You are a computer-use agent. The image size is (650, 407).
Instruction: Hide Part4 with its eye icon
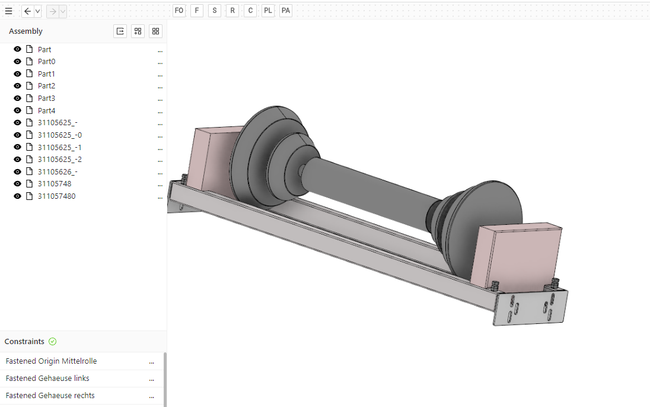click(x=17, y=110)
